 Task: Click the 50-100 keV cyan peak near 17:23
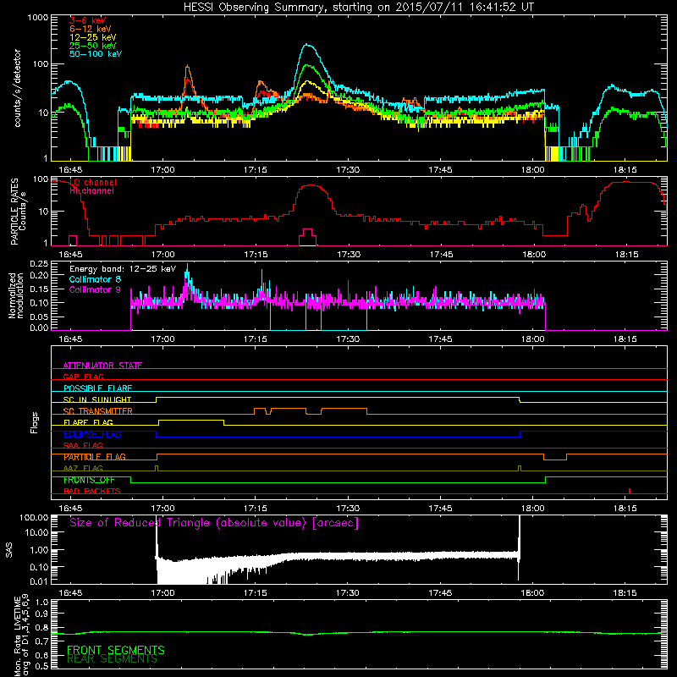coord(307,44)
